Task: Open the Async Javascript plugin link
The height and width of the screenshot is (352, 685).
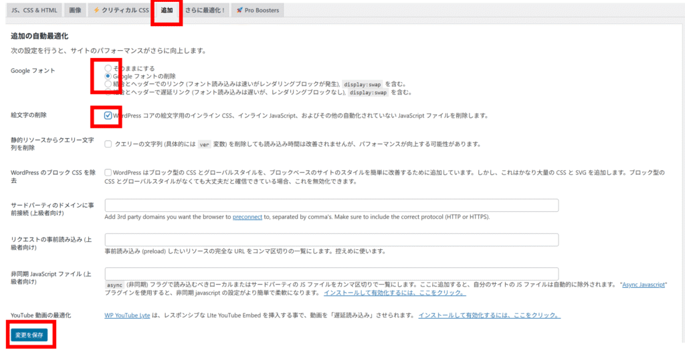Action: (x=644, y=285)
